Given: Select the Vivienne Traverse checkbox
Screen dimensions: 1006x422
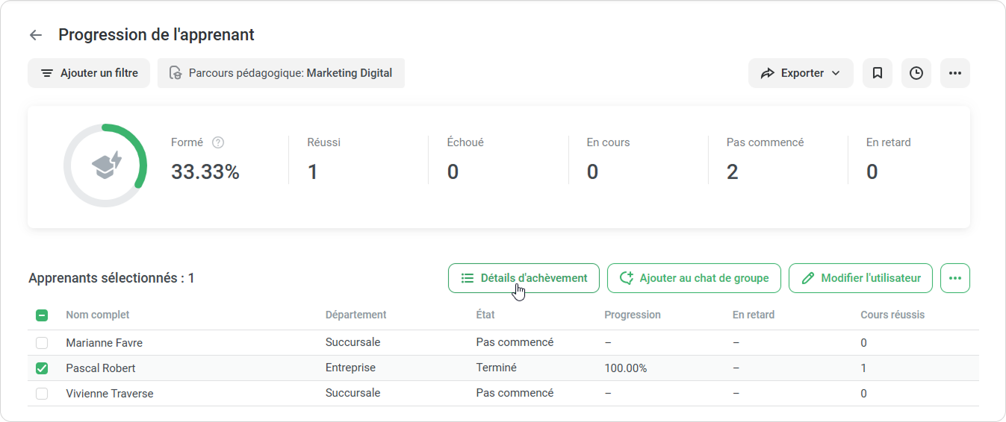Looking at the screenshot, I should [42, 394].
